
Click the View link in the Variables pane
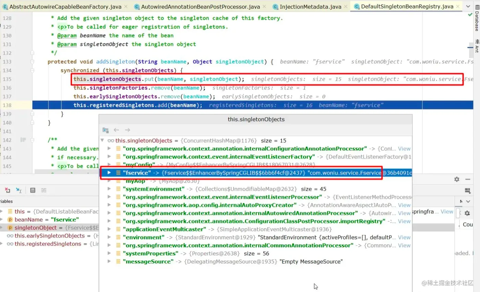pos(447,211)
